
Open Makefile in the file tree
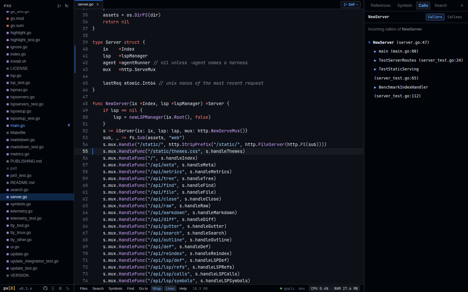37,133
